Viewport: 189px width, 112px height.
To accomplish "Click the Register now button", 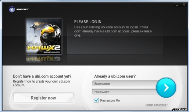I will pos(43,98).
